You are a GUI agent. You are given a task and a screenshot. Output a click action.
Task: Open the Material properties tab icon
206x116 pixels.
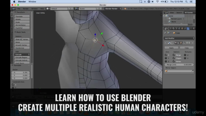194,29
